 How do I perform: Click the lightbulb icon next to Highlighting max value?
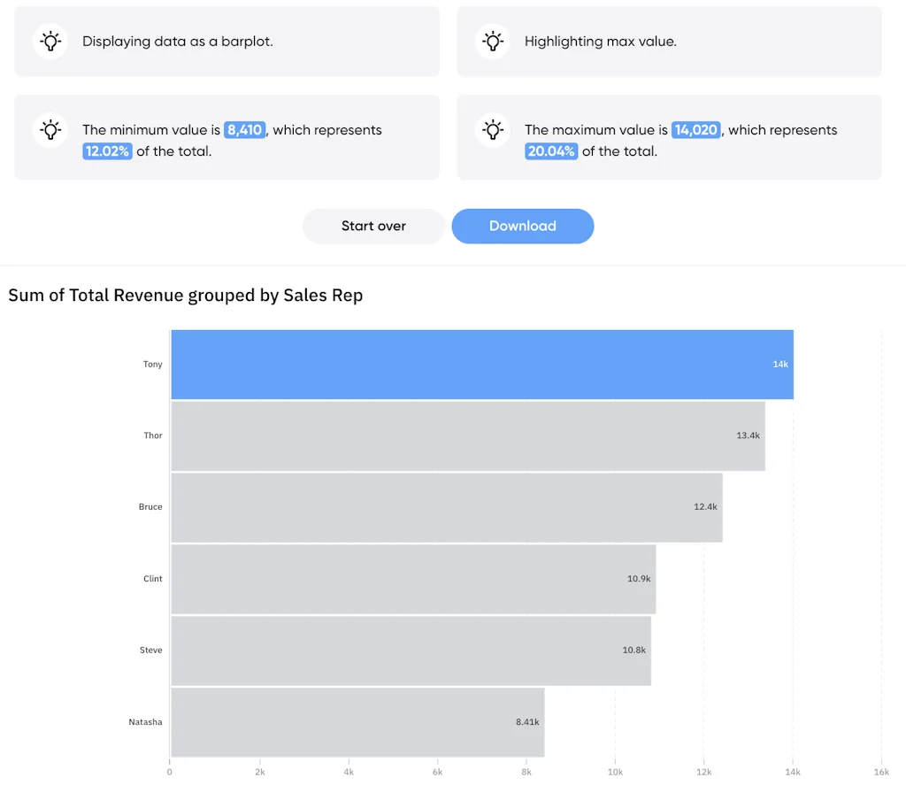point(493,42)
